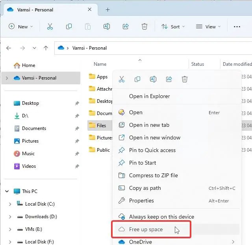Click the pin icon next to Music

[77, 154]
